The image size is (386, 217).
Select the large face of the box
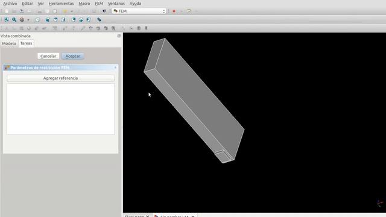tap(200, 98)
